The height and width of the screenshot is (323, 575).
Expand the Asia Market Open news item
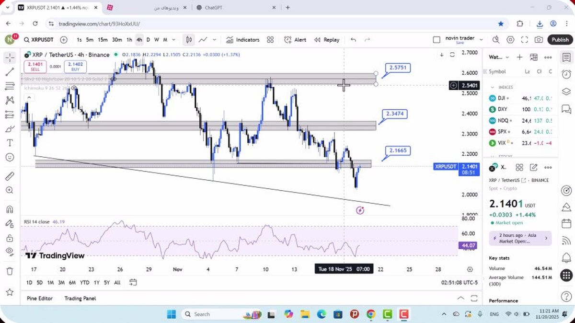tap(520, 238)
